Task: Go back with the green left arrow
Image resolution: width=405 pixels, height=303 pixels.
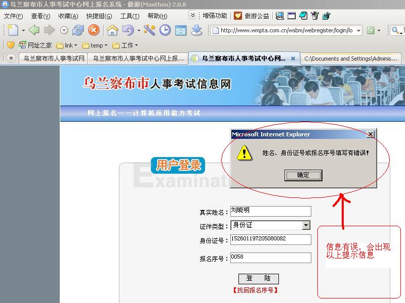Action: (34, 30)
